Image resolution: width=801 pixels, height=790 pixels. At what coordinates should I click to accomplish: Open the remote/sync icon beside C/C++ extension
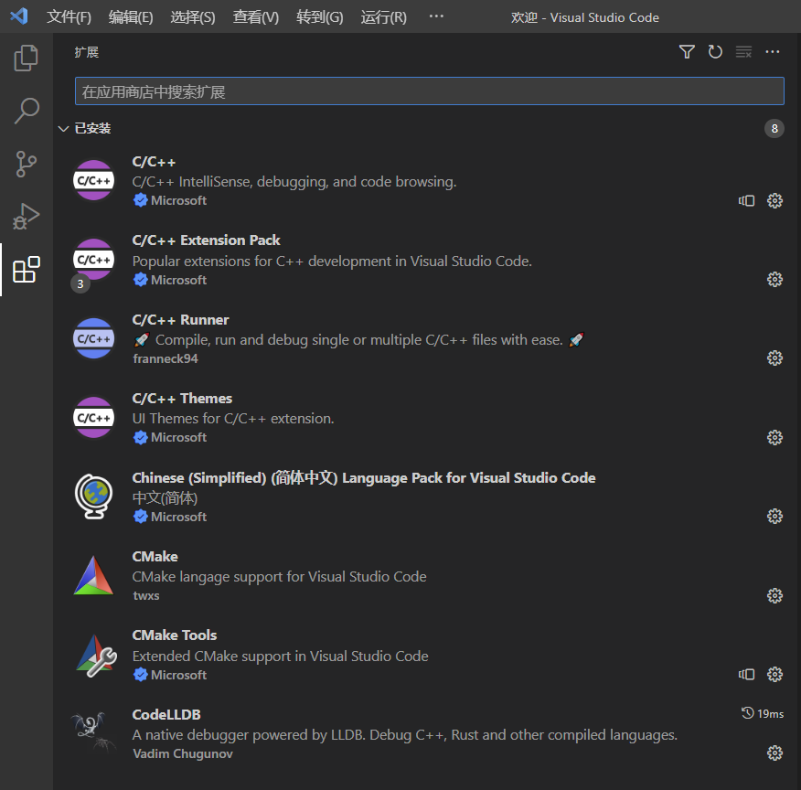746,200
